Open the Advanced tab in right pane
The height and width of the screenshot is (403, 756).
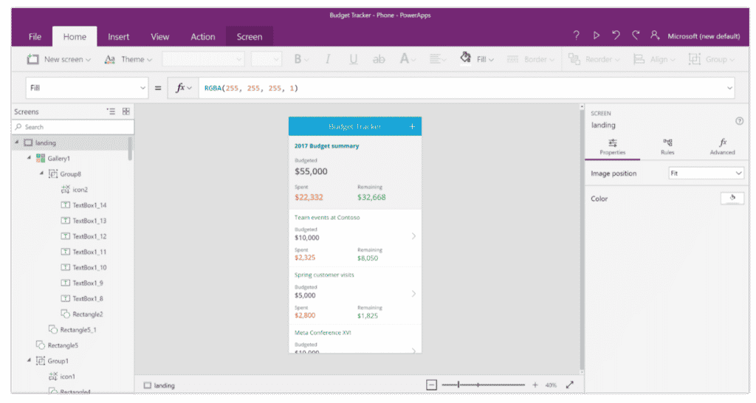(x=722, y=147)
